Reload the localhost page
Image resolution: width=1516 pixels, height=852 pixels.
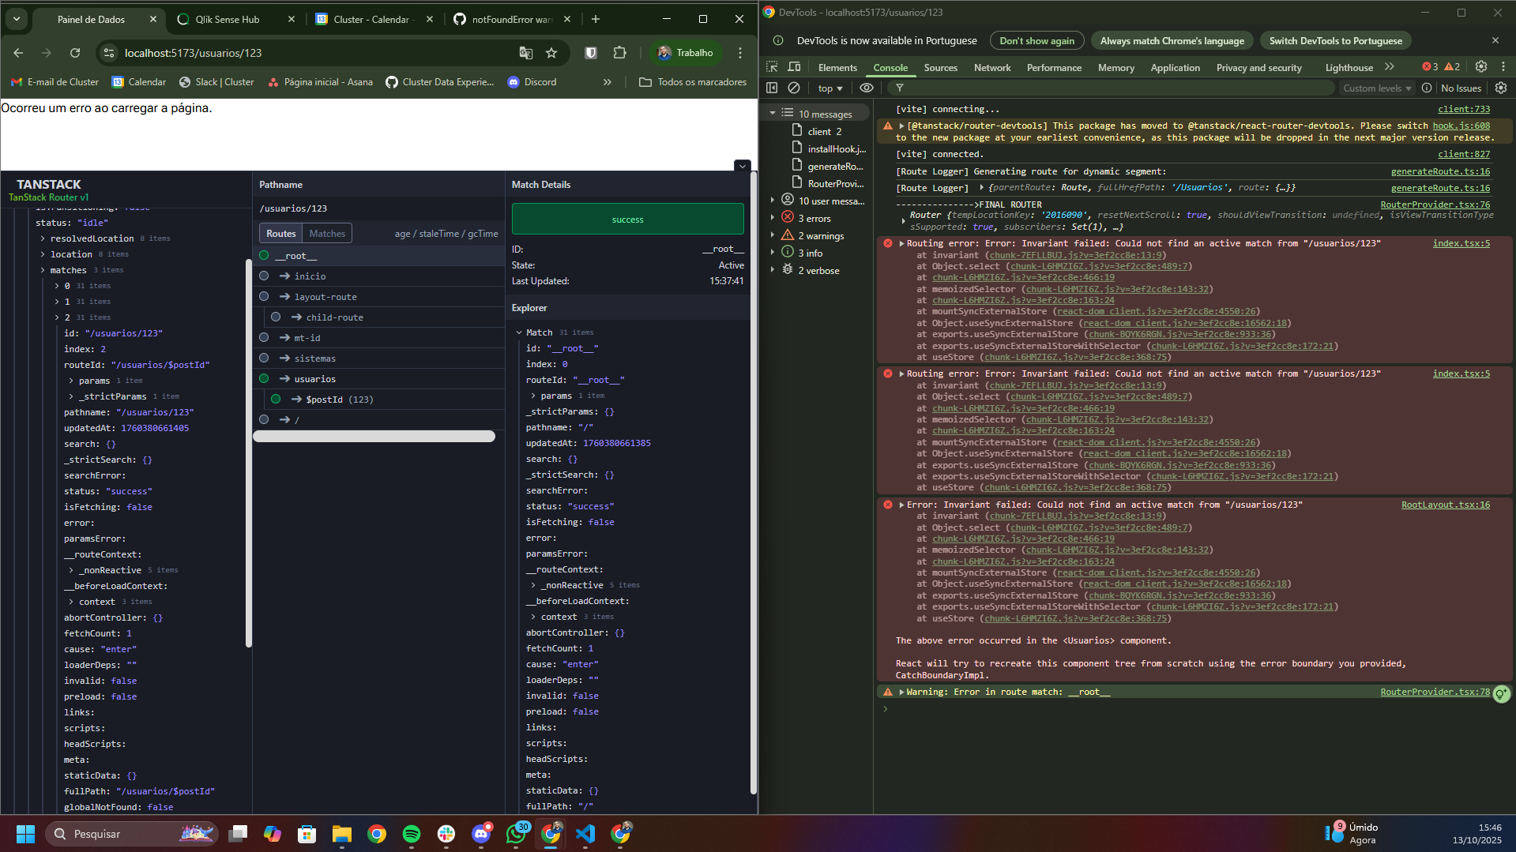75,53
